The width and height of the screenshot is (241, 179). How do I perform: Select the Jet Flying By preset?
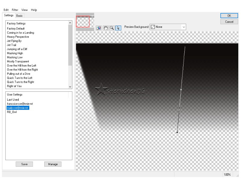pos(14,41)
